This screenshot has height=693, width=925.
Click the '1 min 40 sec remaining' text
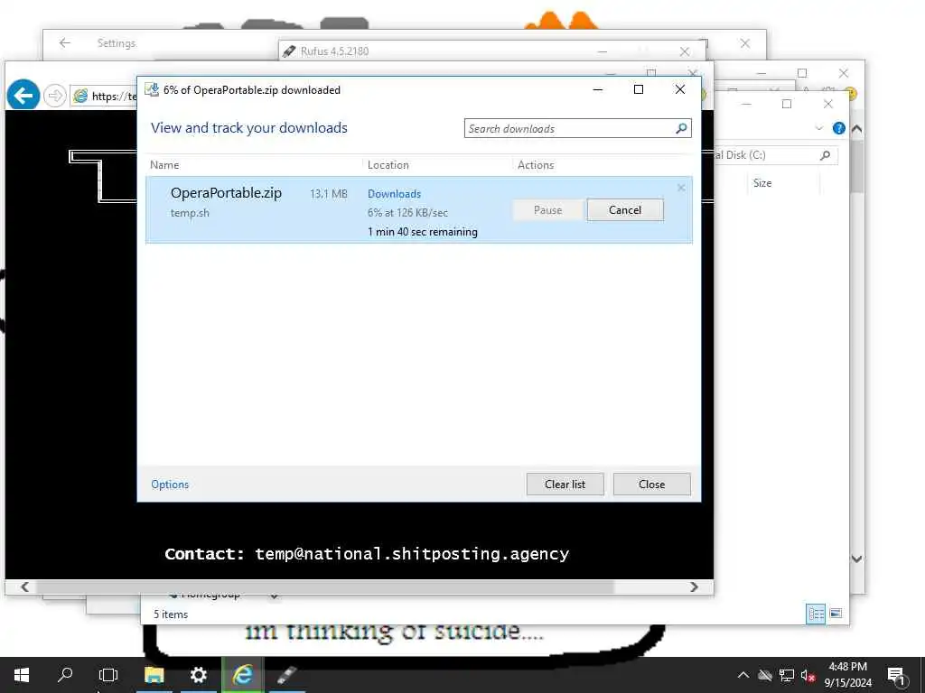tap(423, 232)
